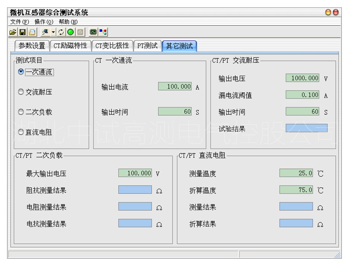Switch to the 参数设置 tab
Viewport: 350px width, 265px height.
(x=32, y=46)
